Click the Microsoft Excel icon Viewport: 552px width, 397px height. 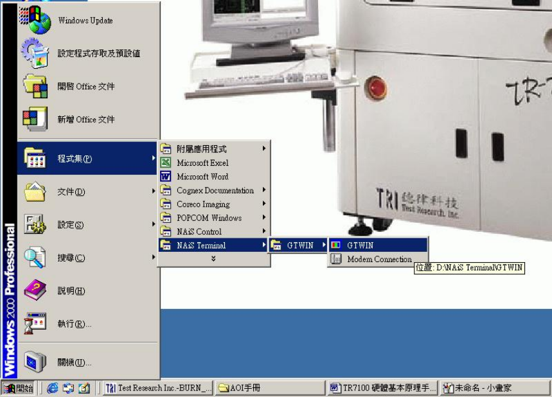[x=165, y=163]
